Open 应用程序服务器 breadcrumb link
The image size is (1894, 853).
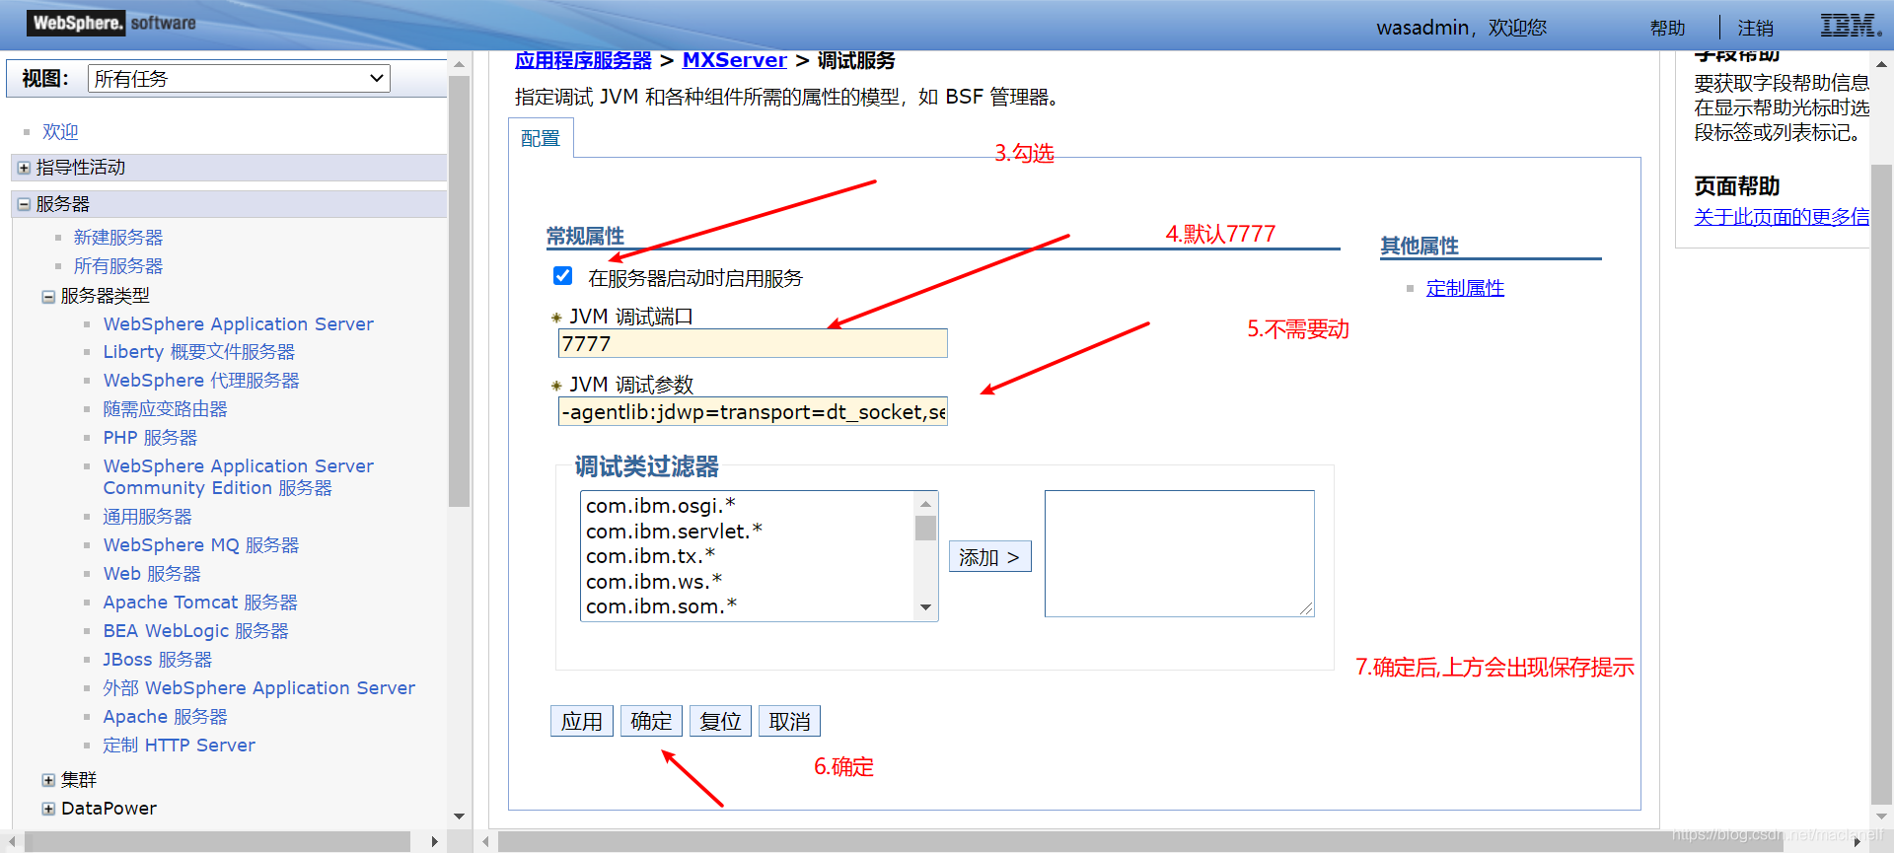tap(583, 60)
